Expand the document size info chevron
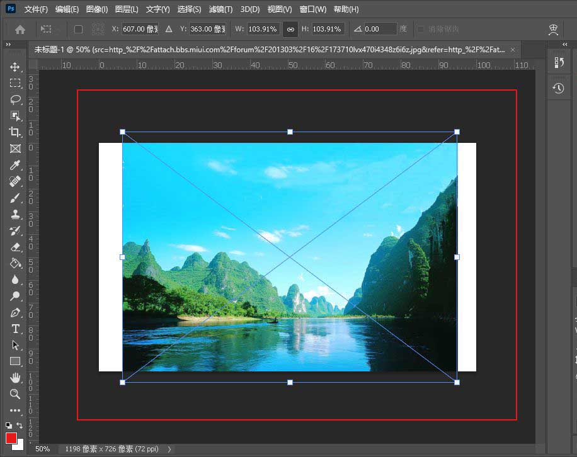 click(x=168, y=449)
